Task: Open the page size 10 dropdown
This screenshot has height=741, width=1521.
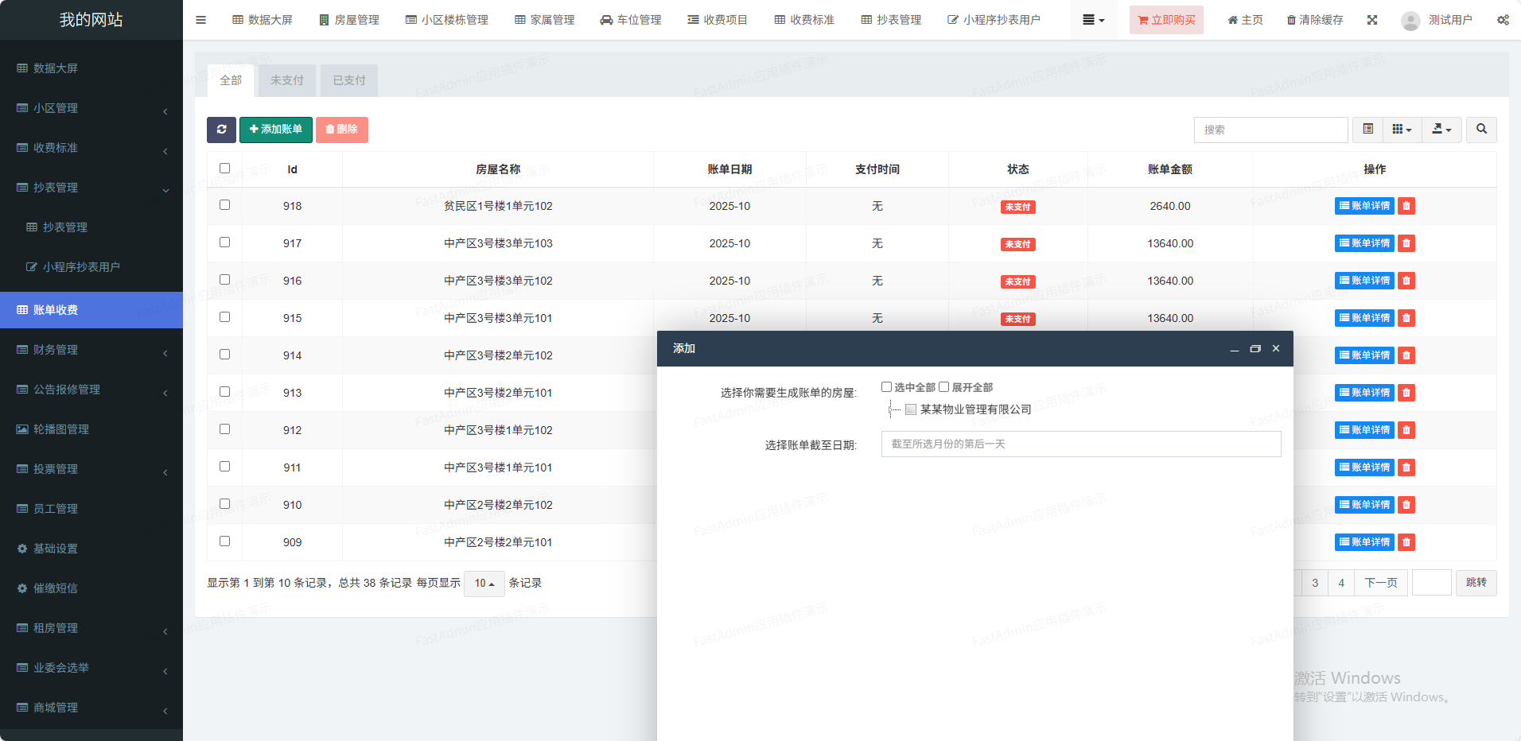Action: click(484, 584)
